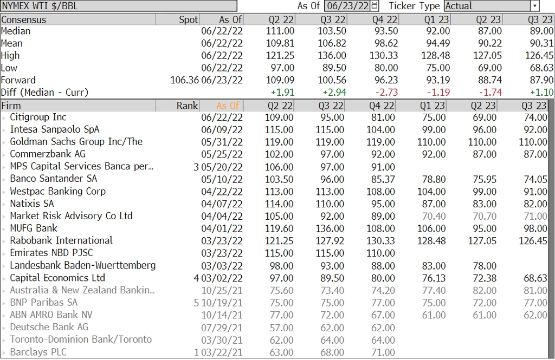Click the Rabobank International firm name
Screen dimensions: 555x360
tap(61, 240)
